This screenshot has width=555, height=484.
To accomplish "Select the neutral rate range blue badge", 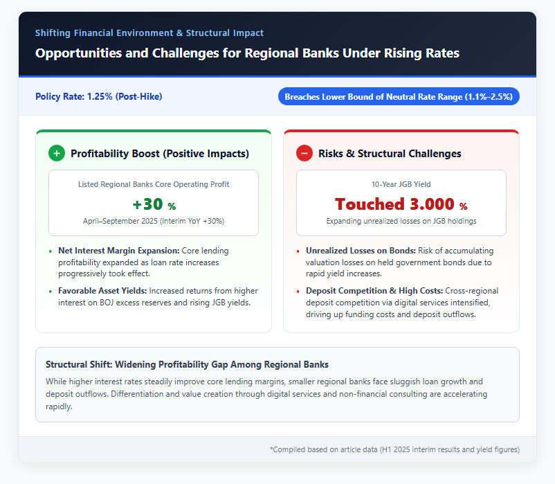I will [x=399, y=97].
